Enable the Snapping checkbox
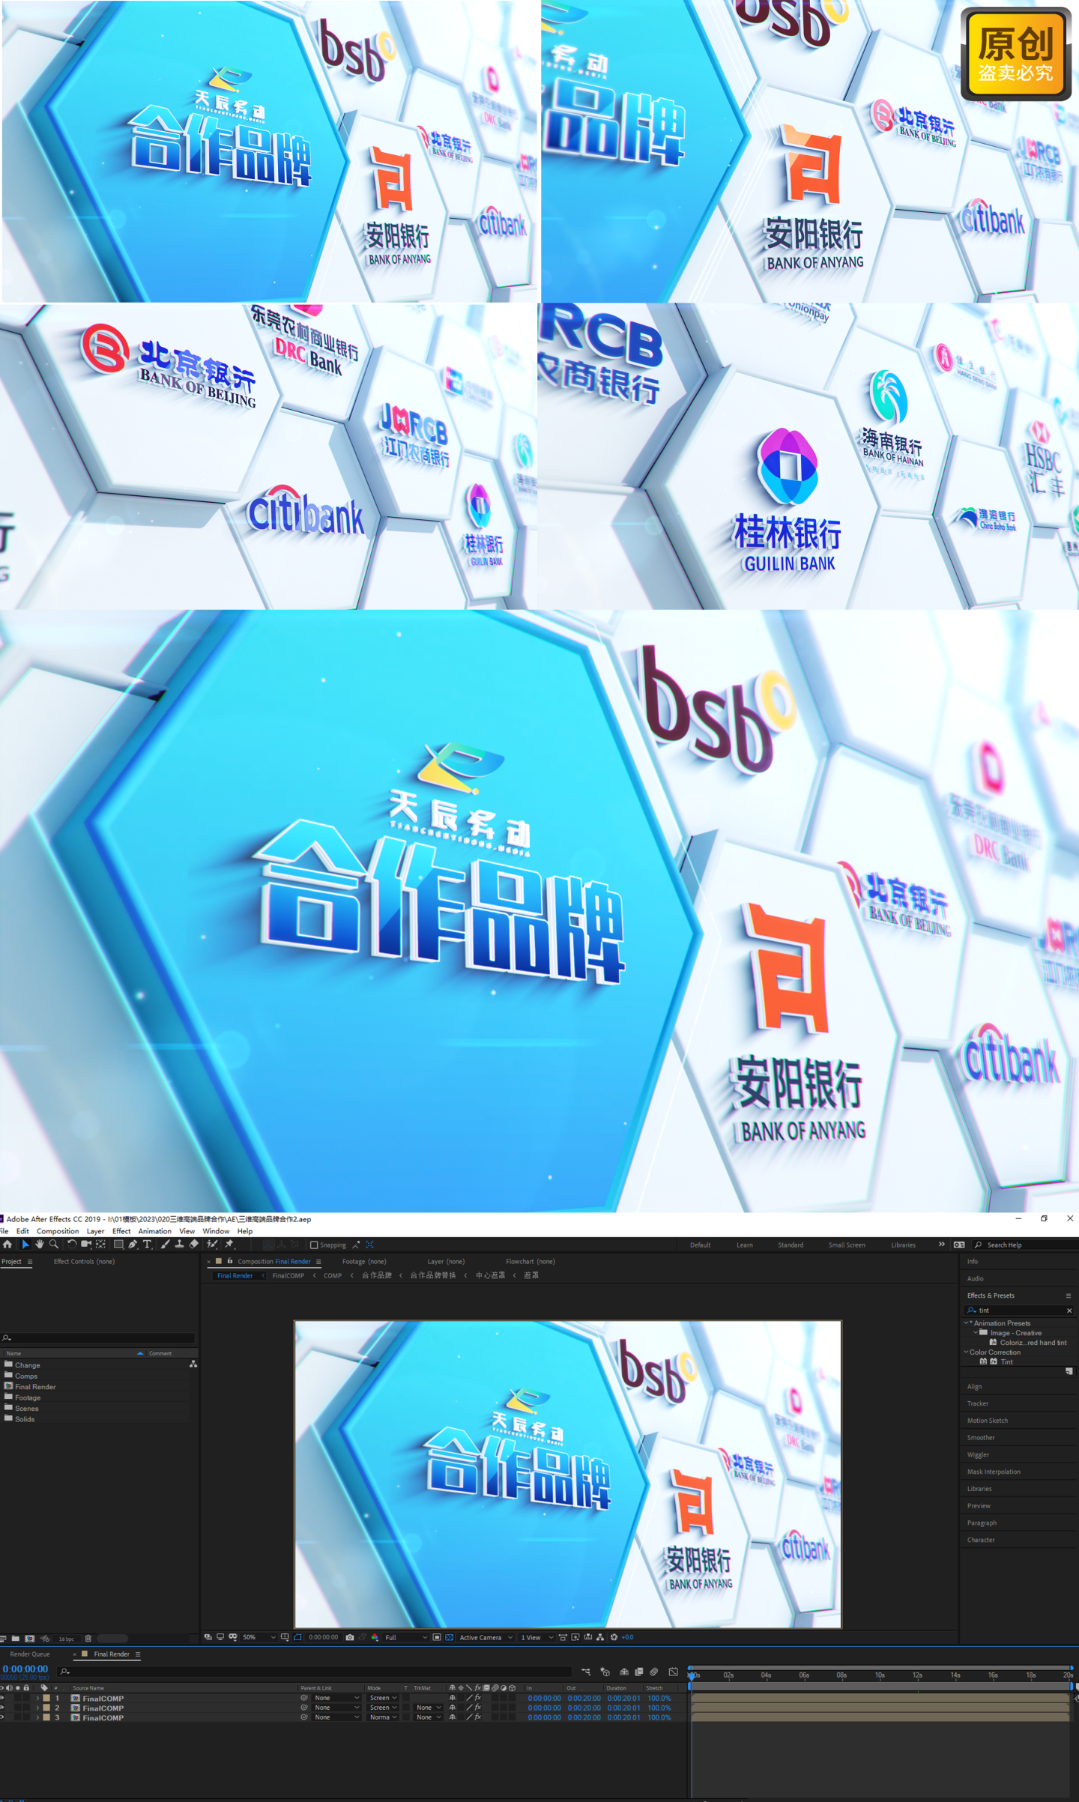Image resolution: width=1079 pixels, height=1802 pixels. pos(314,1245)
